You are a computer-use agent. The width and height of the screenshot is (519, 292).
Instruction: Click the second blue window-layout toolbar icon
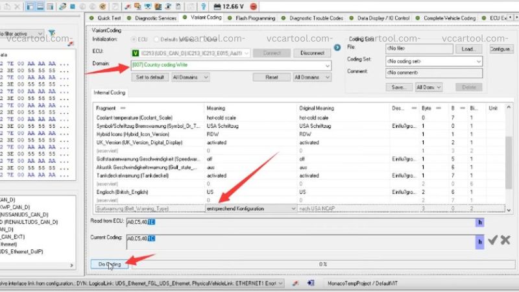tap(40, 6)
